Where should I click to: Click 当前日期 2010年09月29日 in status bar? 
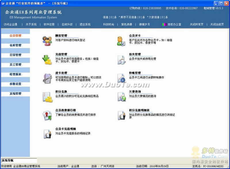[152, 166]
